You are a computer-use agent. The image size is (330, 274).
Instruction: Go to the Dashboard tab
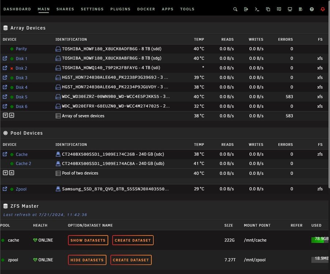(x=17, y=9)
